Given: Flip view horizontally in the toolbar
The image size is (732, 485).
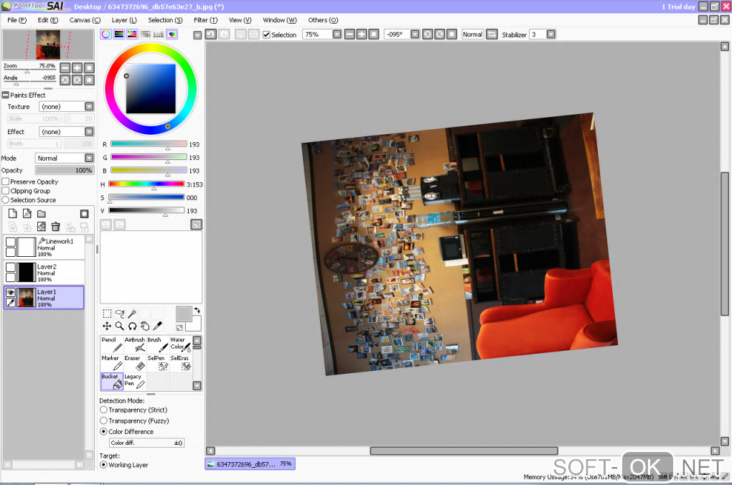Looking at the screenshot, I should click(492, 34).
